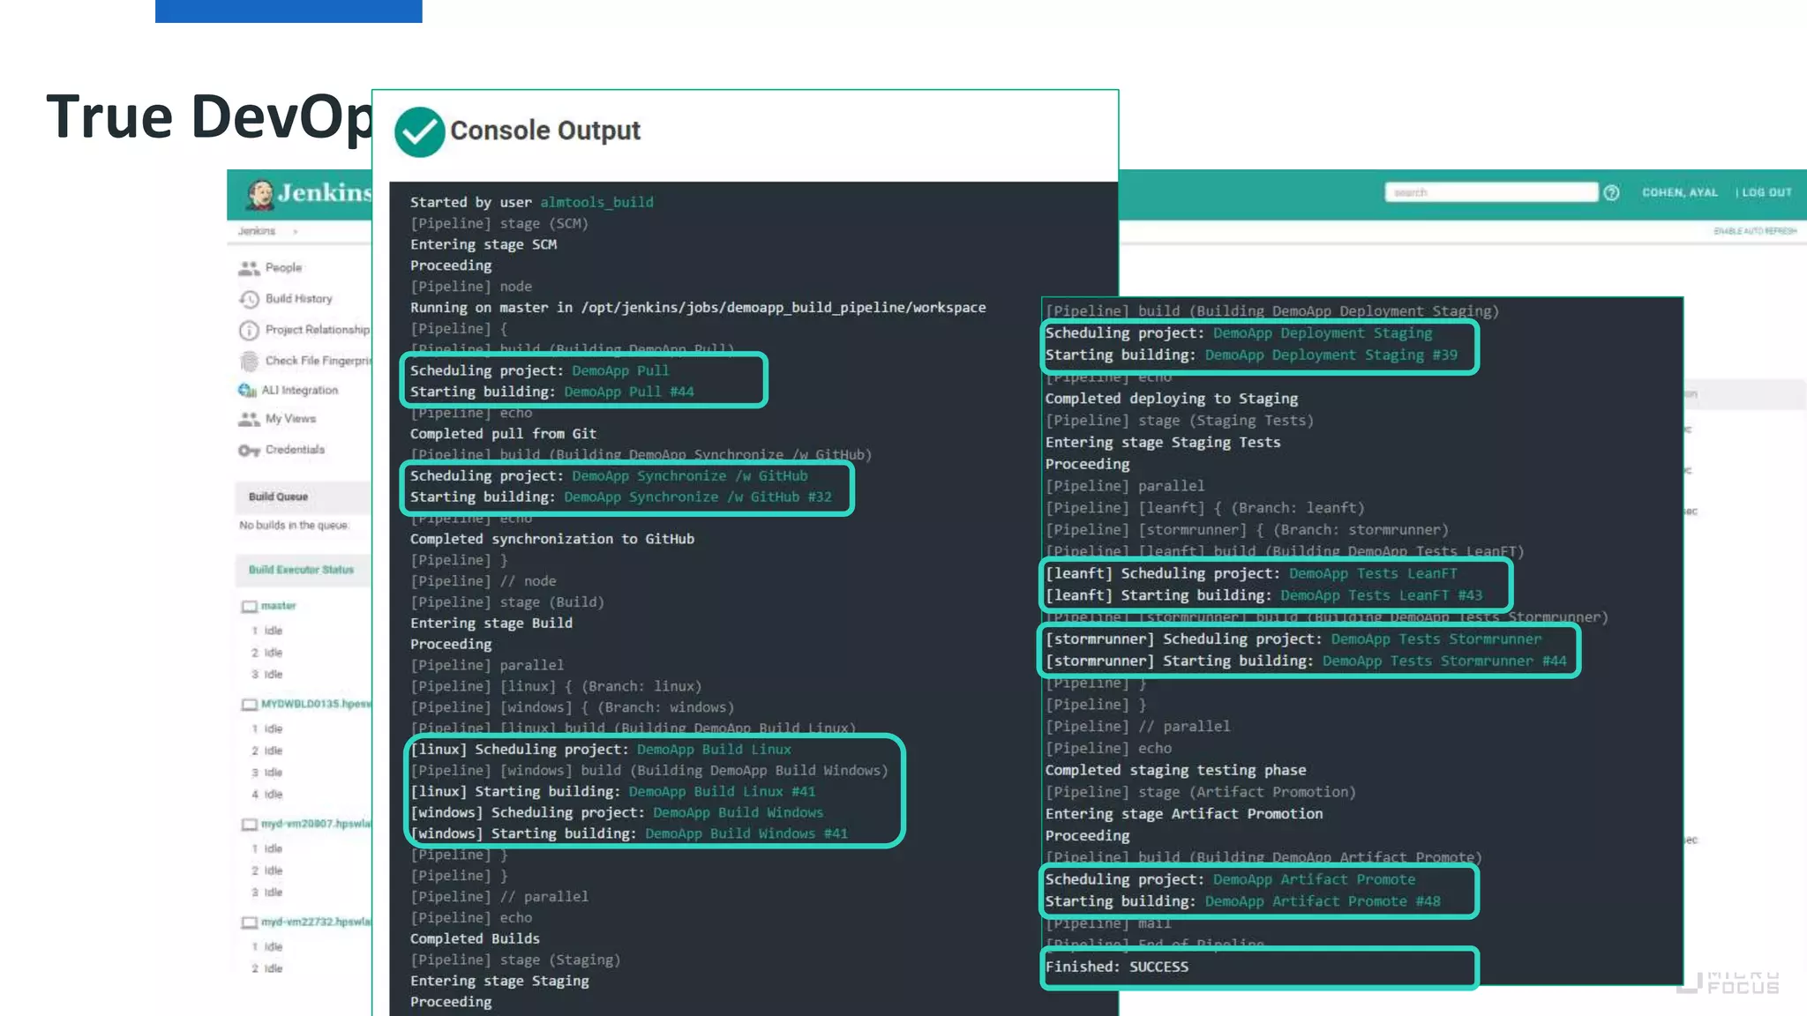Open the DemoApp Tests Stormrunner project link

1436,639
